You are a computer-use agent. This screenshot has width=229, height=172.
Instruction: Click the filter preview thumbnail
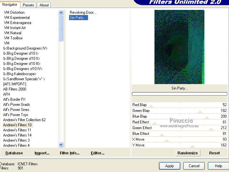pyautogui.click(x=179, y=47)
